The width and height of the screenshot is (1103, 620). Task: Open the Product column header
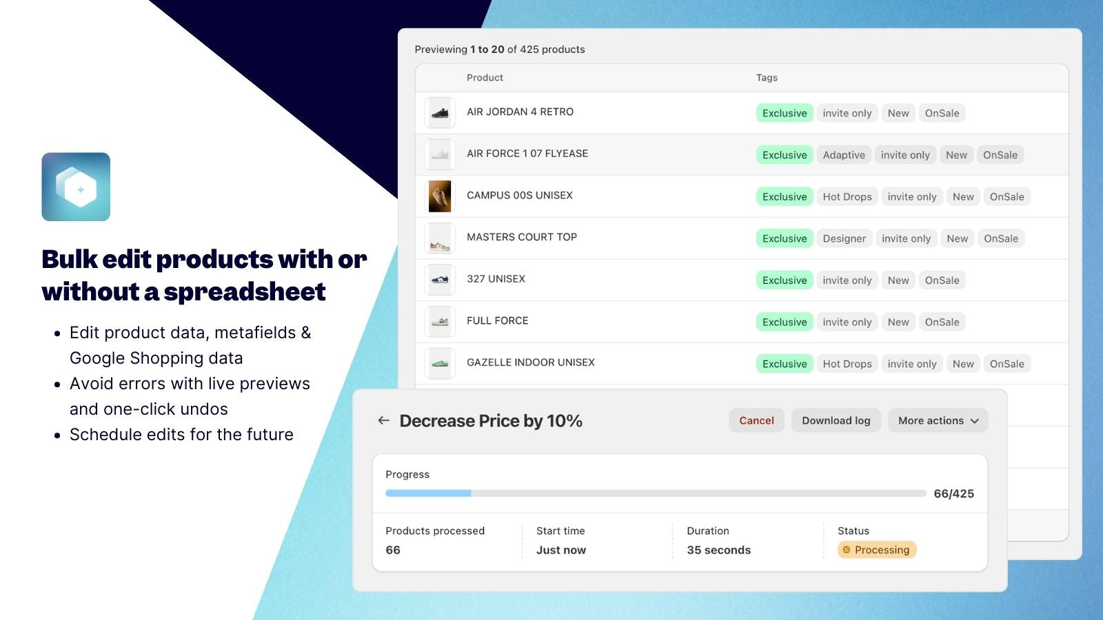(485, 78)
